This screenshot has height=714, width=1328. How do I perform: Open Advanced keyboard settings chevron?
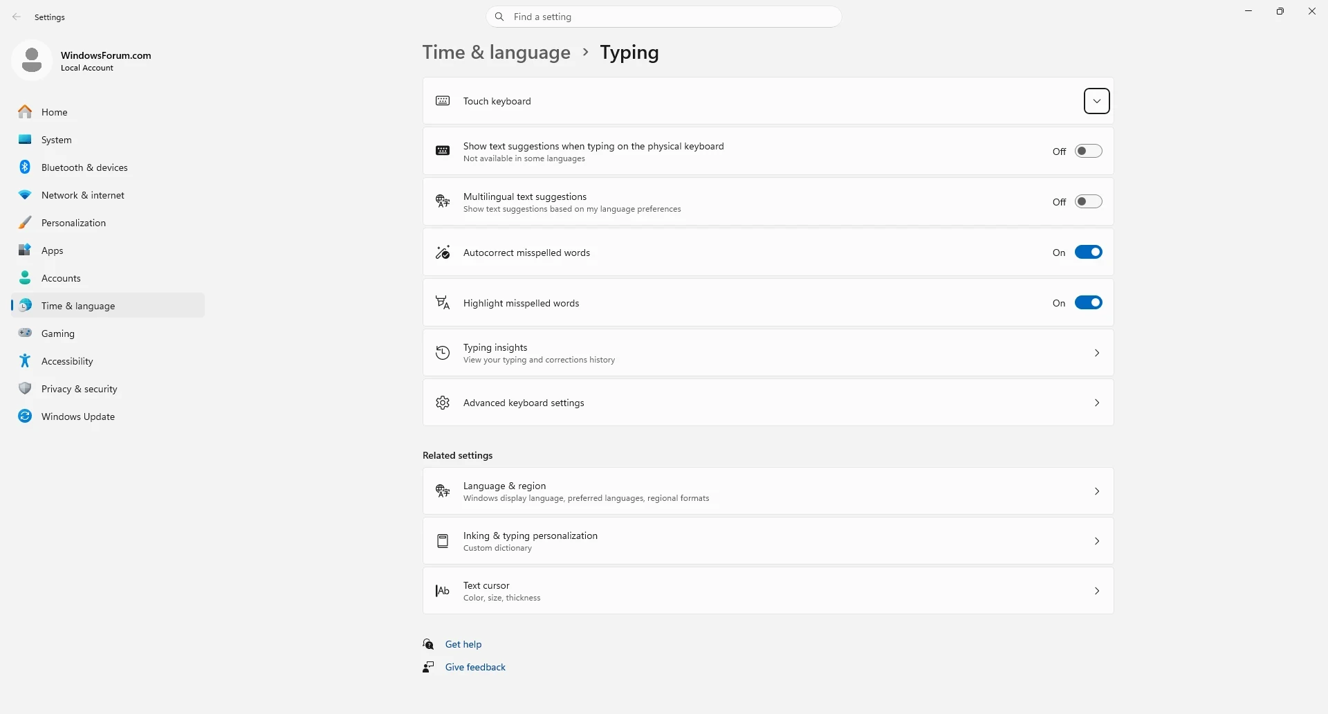1097,403
